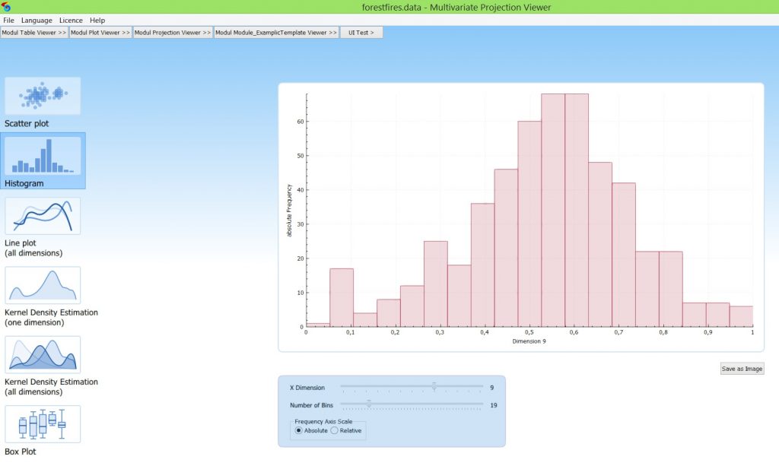Open the Line plot (all dimensions) icon
The height and width of the screenshot is (466, 779).
click(x=43, y=216)
